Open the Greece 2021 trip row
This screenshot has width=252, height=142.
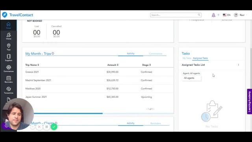(x=99, y=72)
